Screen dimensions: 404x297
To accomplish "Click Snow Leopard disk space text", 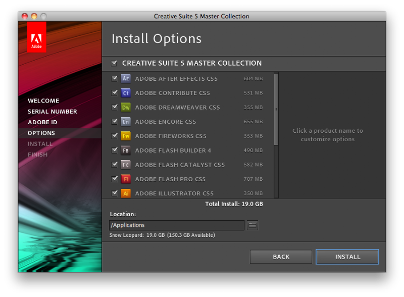I will click(x=162, y=235).
